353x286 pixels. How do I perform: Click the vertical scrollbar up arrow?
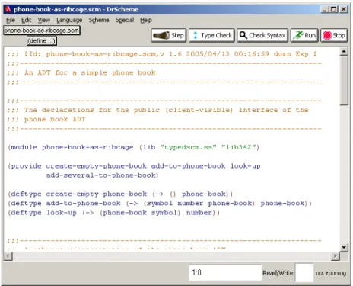344,52
